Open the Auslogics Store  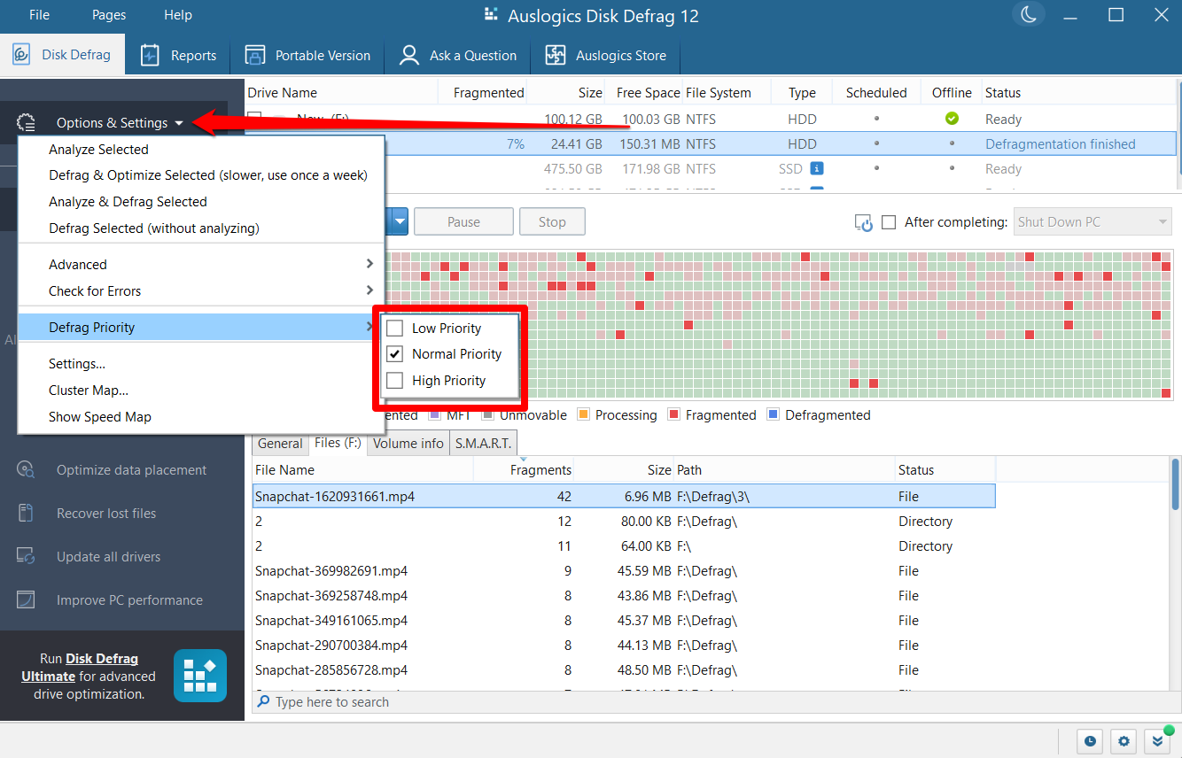[605, 54]
